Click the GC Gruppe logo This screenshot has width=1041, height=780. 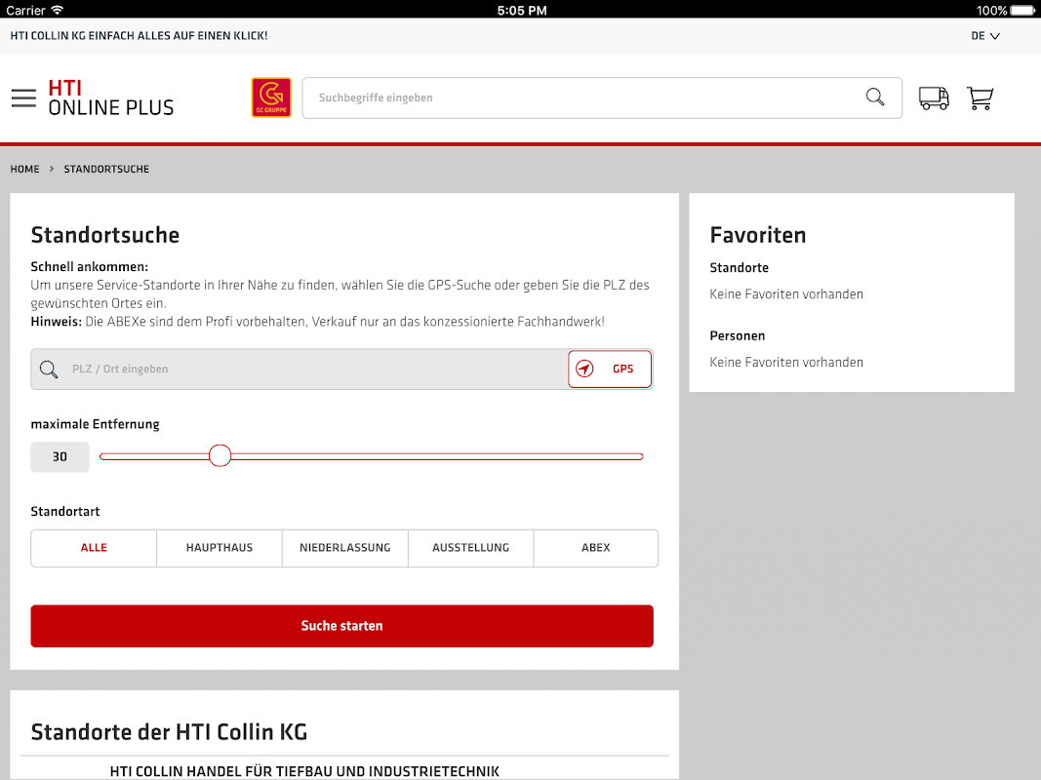[271, 97]
